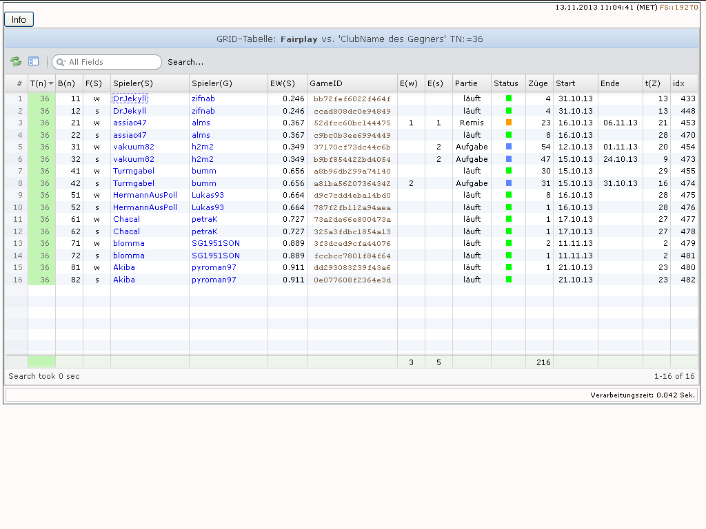
Task: Click the orange Remis status square
Action: click(509, 123)
